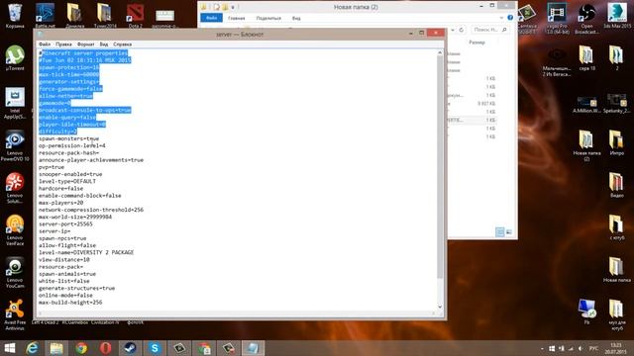The height and width of the screenshot is (356, 634).
Task: Open the Формат menu in Notepad
Action: point(86,44)
